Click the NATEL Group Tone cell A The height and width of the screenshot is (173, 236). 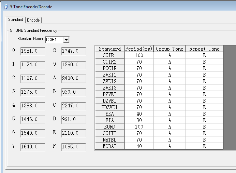point(169,139)
